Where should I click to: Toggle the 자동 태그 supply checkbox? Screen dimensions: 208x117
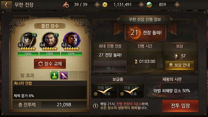click(105, 91)
